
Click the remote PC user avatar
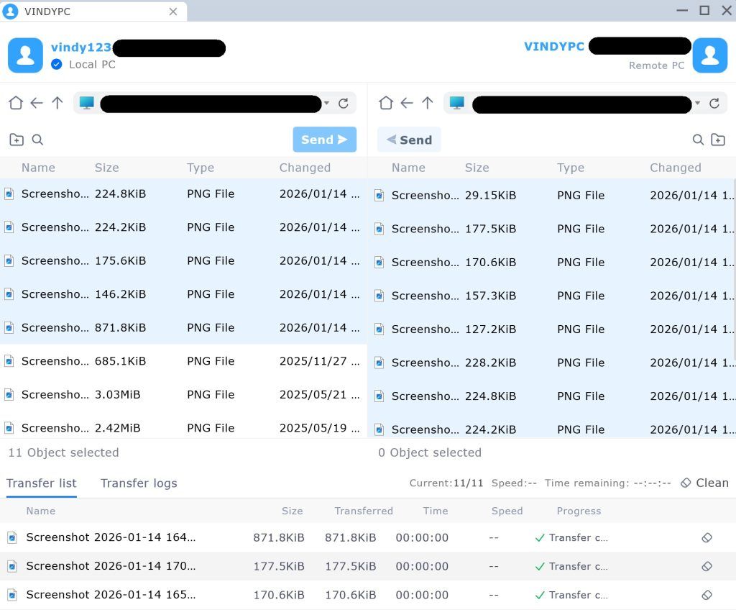pyautogui.click(x=710, y=55)
